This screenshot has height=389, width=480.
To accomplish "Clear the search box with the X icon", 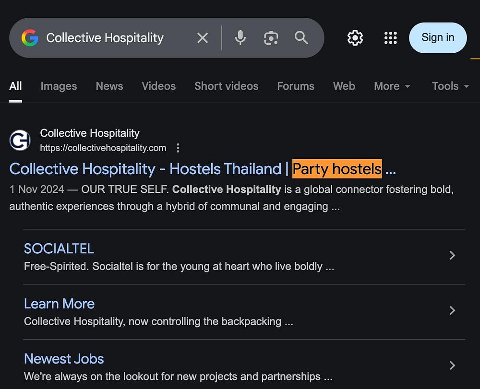I will pyautogui.click(x=203, y=38).
